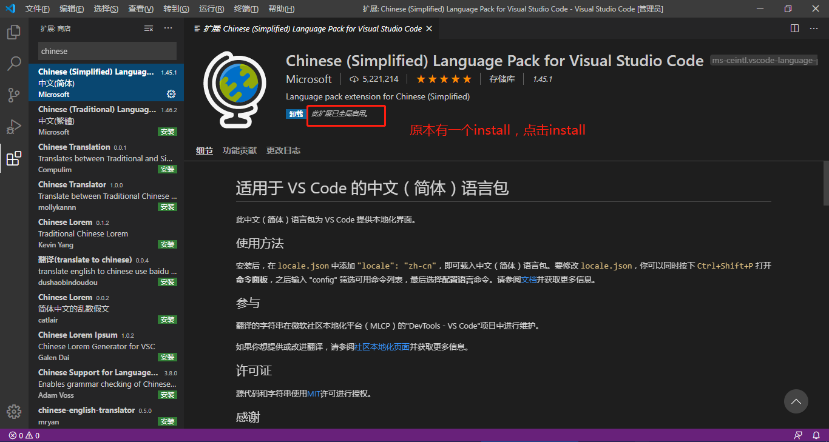Open the Explorer view in the activity bar
829x442 pixels.
[x=13, y=32]
